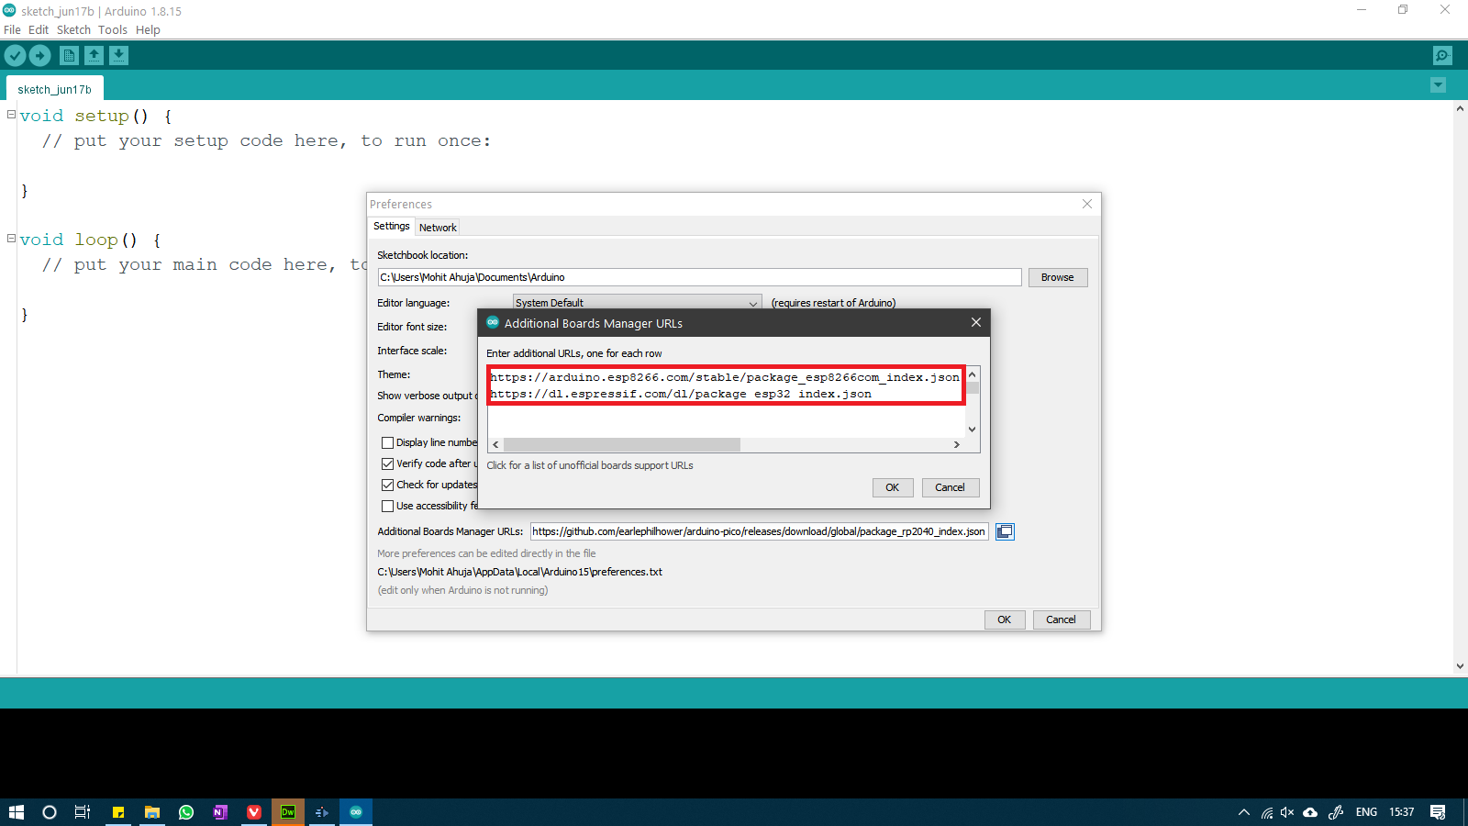The height and width of the screenshot is (826, 1468).
Task: Click the icon to edit boards manager URLs
Action: point(1005,531)
